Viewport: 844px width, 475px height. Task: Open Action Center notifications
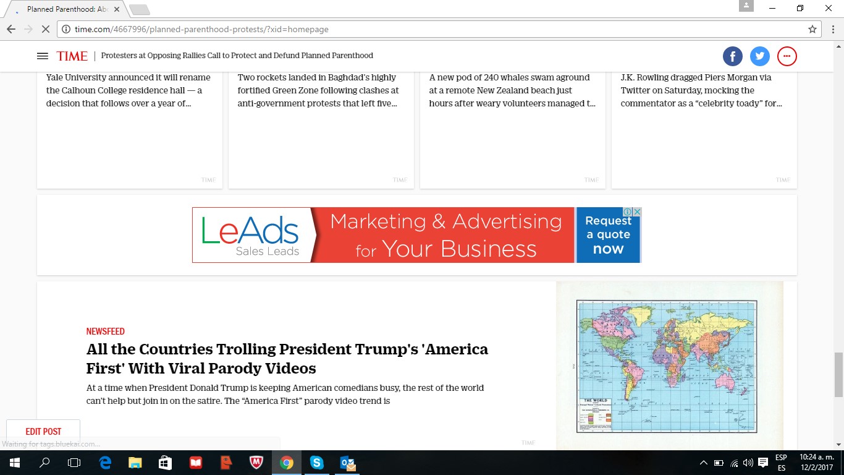[x=764, y=463]
